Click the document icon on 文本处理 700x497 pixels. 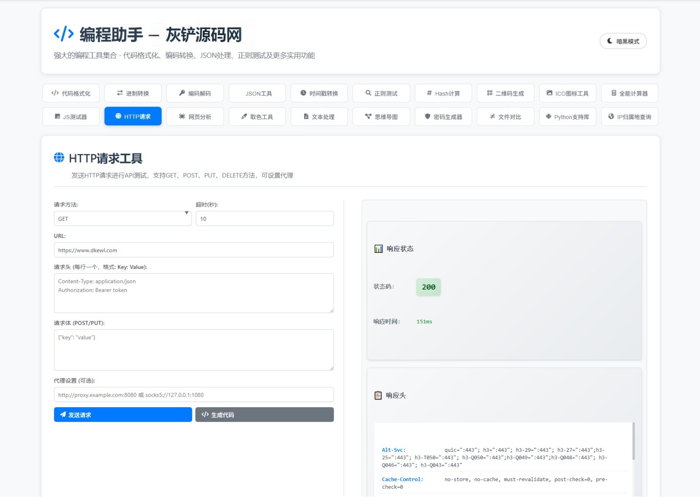(x=306, y=116)
